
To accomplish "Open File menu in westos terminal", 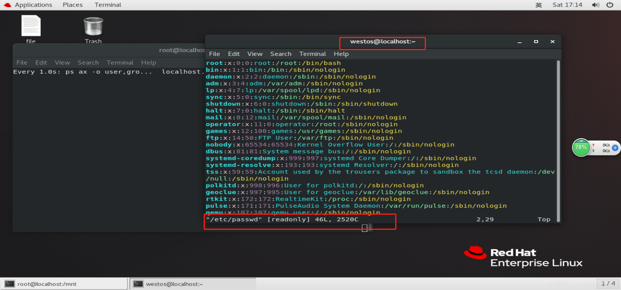I will 215,54.
